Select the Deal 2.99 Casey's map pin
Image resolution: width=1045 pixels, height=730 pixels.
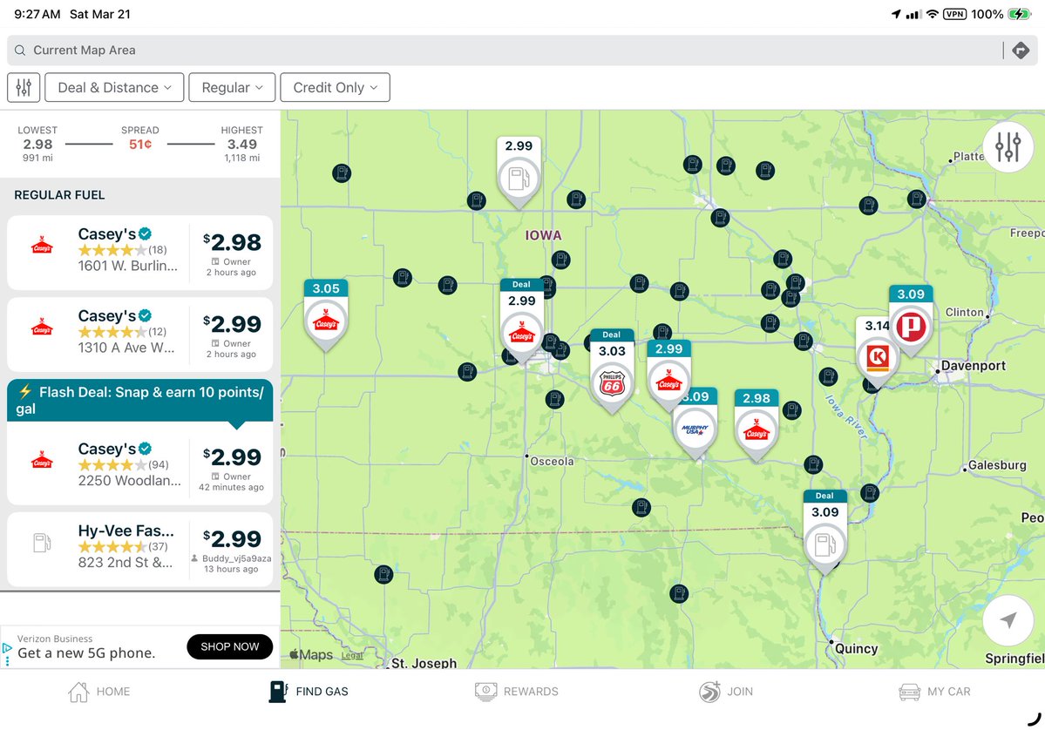(521, 321)
